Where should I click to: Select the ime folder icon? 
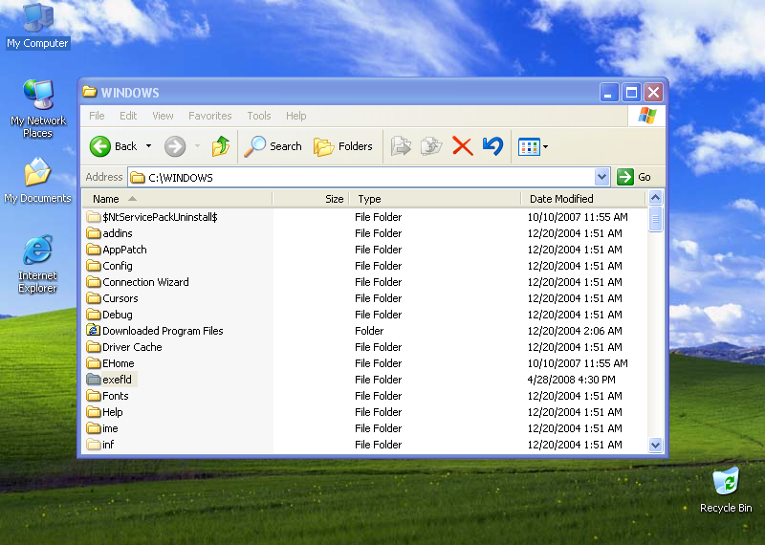93,428
